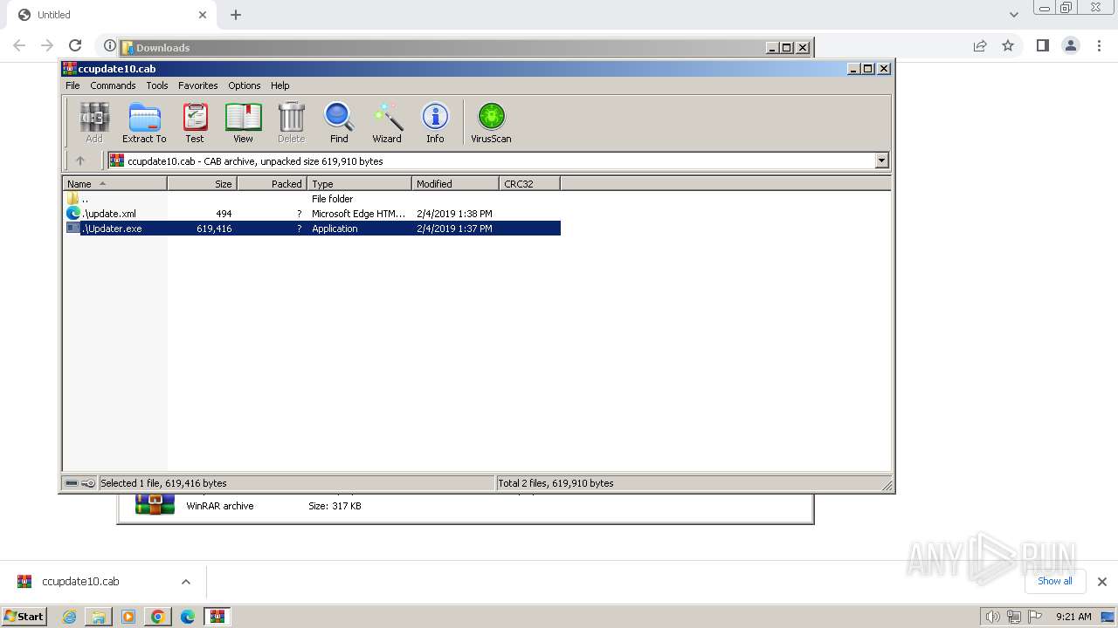The image size is (1118, 628).
Task: Click the update.xml modified date
Action: 454,214
